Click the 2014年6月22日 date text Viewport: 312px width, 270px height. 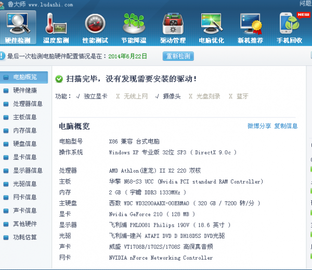(x=127, y=56)
